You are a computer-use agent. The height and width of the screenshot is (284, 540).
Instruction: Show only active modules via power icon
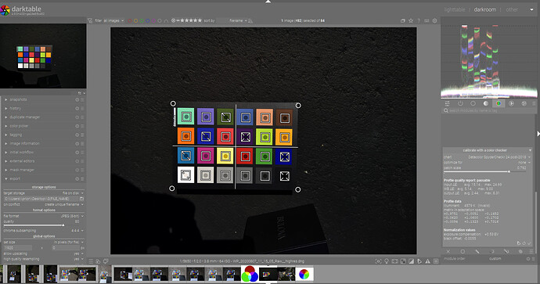coord(460,103)
